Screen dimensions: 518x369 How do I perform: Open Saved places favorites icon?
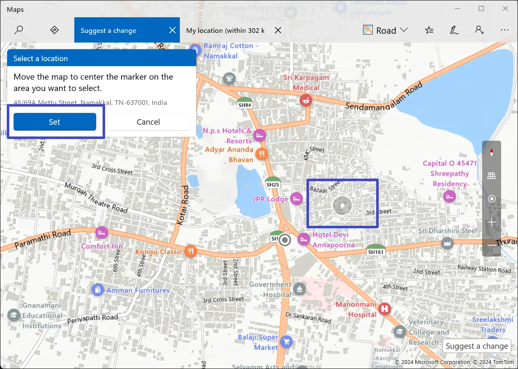click(x=429, y=30)
